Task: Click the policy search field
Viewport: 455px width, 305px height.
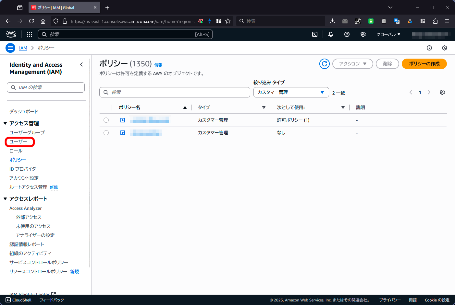Action: tap(175, 92)
